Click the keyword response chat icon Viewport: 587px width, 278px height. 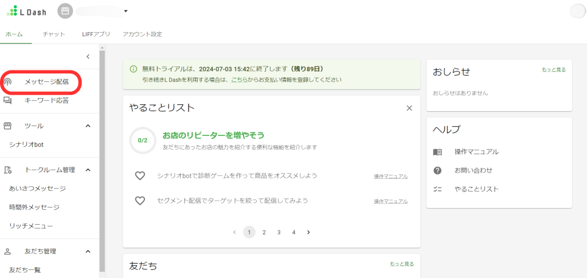8,100
